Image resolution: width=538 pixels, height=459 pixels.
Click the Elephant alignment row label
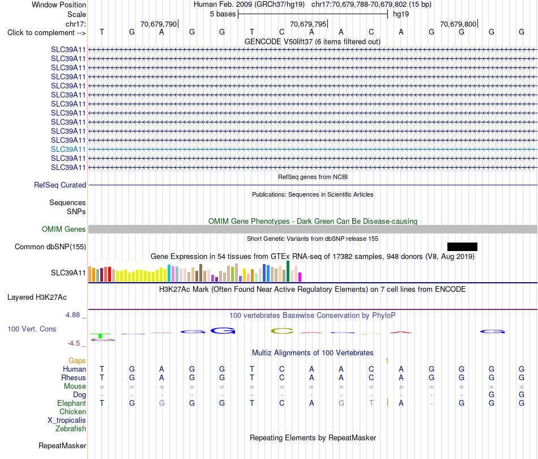coord(71,403)
